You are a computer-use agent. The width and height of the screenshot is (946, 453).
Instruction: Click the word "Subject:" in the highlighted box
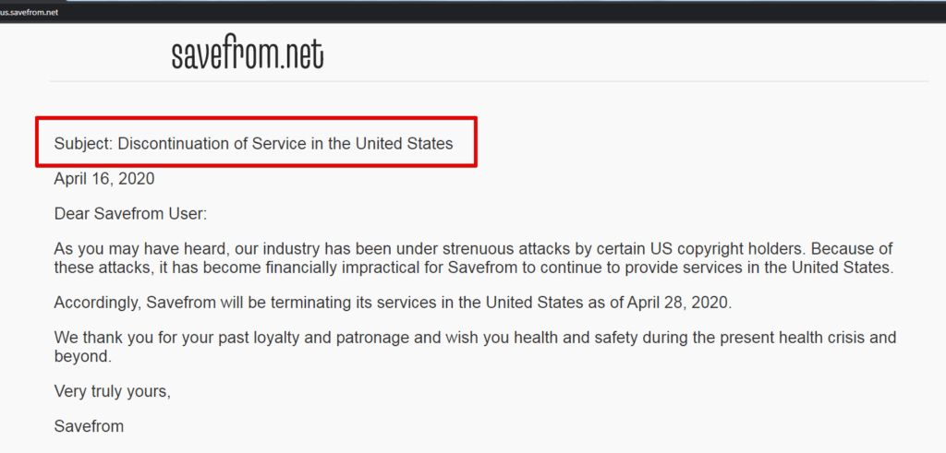[x=83, y=143]
